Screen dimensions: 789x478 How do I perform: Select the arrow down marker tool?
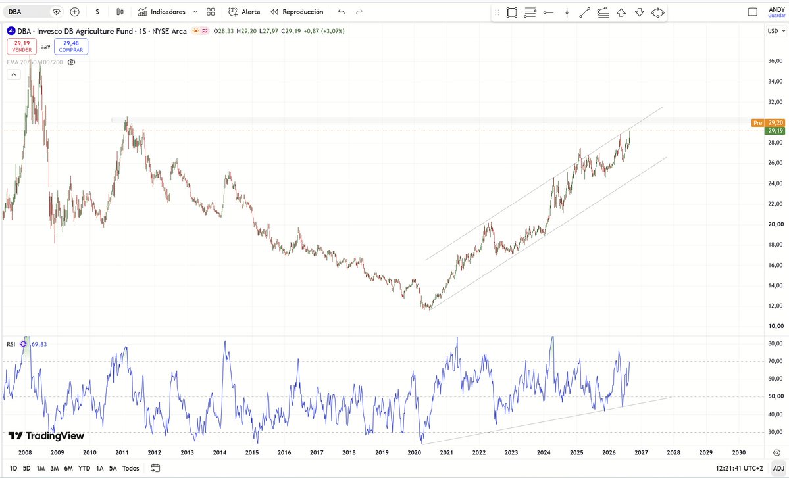(x=640, y=12)
